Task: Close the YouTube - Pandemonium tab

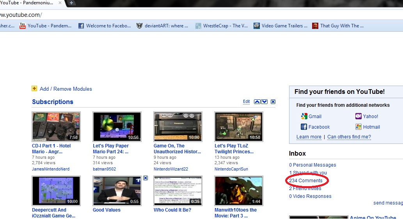Action: point(60,3)
